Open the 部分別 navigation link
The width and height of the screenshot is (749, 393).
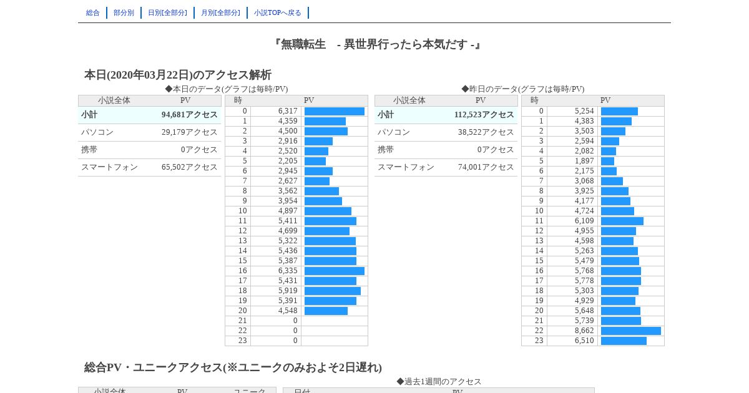pos(124,12)
